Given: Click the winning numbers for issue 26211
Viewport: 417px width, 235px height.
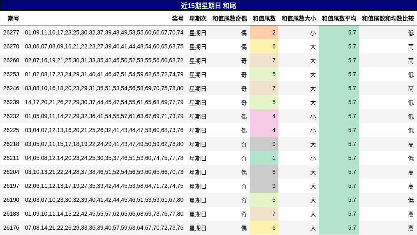Looking at the screenshot, I should (104, 158).
